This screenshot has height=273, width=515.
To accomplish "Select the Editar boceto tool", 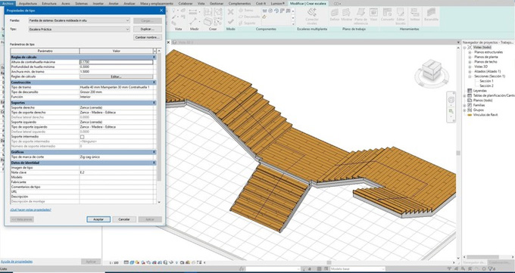I will (x=401, y=17).
